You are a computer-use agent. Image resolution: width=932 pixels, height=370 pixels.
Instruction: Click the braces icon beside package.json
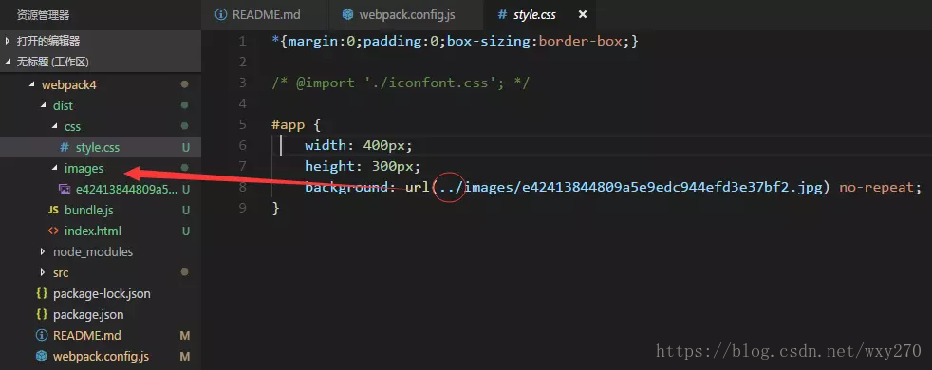42,314
